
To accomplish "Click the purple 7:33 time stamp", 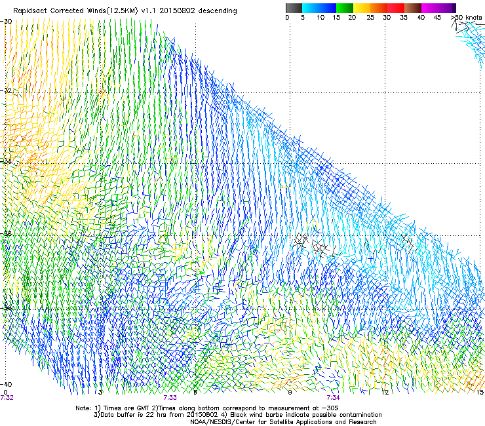I will point(170,398).
